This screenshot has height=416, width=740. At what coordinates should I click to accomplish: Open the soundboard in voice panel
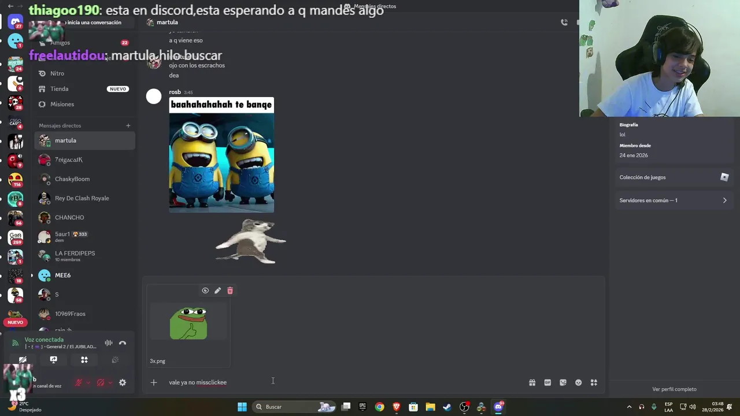coord(115,359)
